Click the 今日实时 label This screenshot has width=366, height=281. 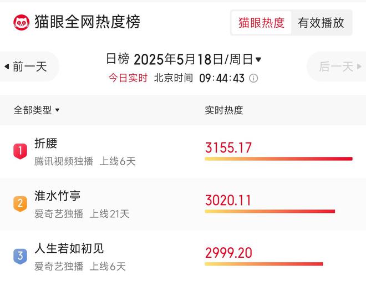pos(128,78)
